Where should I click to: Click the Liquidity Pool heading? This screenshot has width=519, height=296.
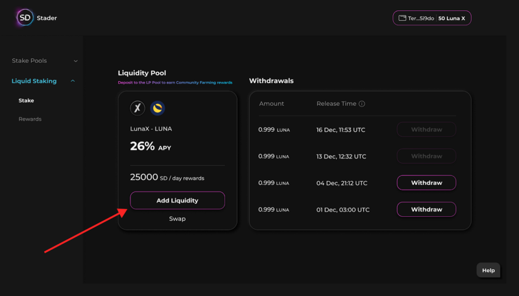pyautogui.click(x=142, y=73)
